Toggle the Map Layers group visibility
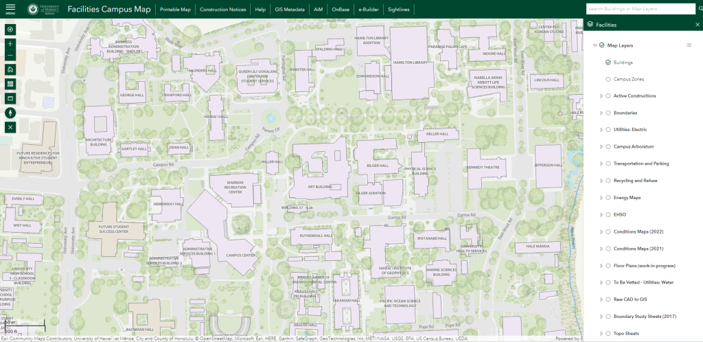This screenshot has width=703, height=342. point(601,45)
